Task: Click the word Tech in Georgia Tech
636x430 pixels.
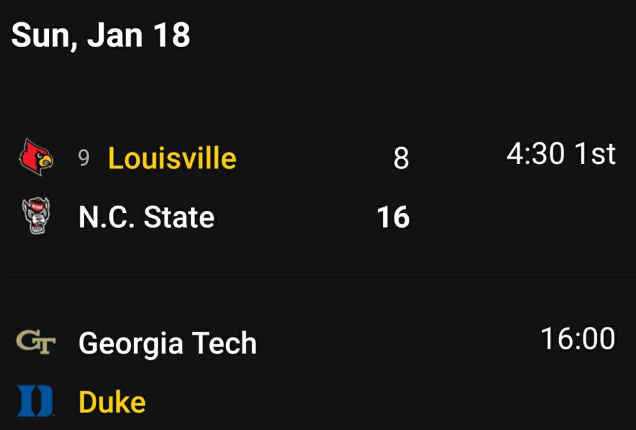Action: [224, 343]
